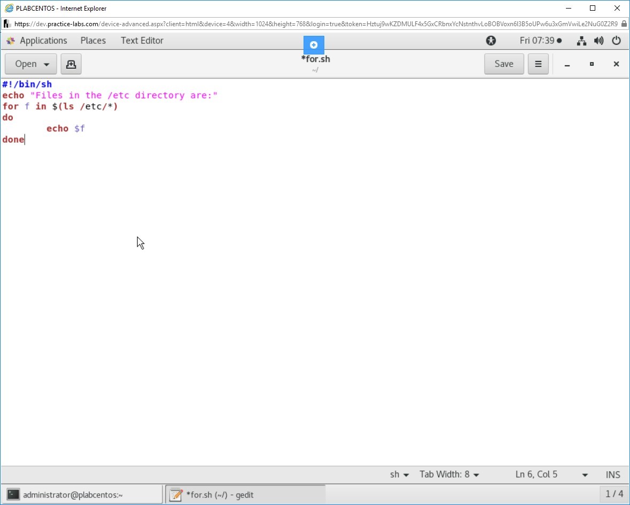This screenshot has width=630, height=505.
Task: Click the accessibility icon in top bar
Action: (x=491, y=41)
